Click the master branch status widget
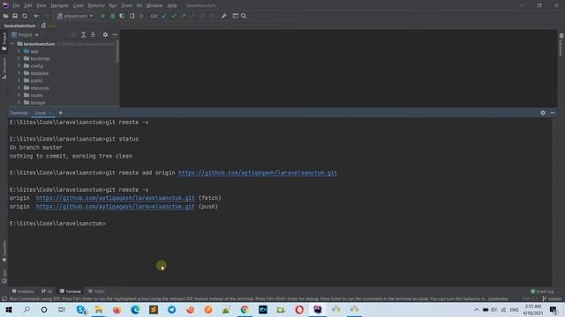 pyautogui.click(x=552, y=299)
